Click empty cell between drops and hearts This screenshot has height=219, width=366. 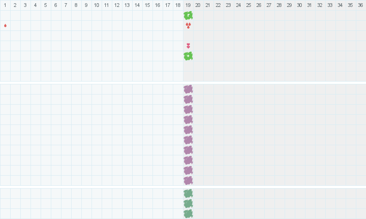[188, 36]
